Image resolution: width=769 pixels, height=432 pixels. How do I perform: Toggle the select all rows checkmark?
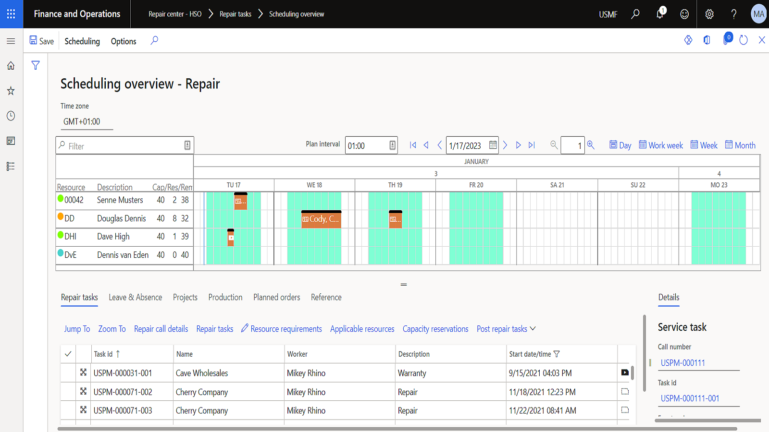[68, 354]
